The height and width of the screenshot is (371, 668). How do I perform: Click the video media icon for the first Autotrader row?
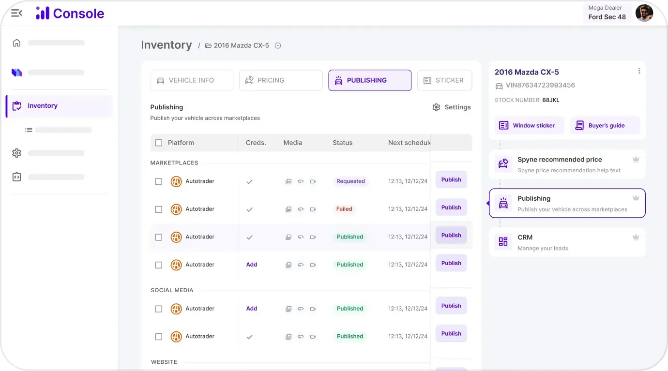pos(313,181)
